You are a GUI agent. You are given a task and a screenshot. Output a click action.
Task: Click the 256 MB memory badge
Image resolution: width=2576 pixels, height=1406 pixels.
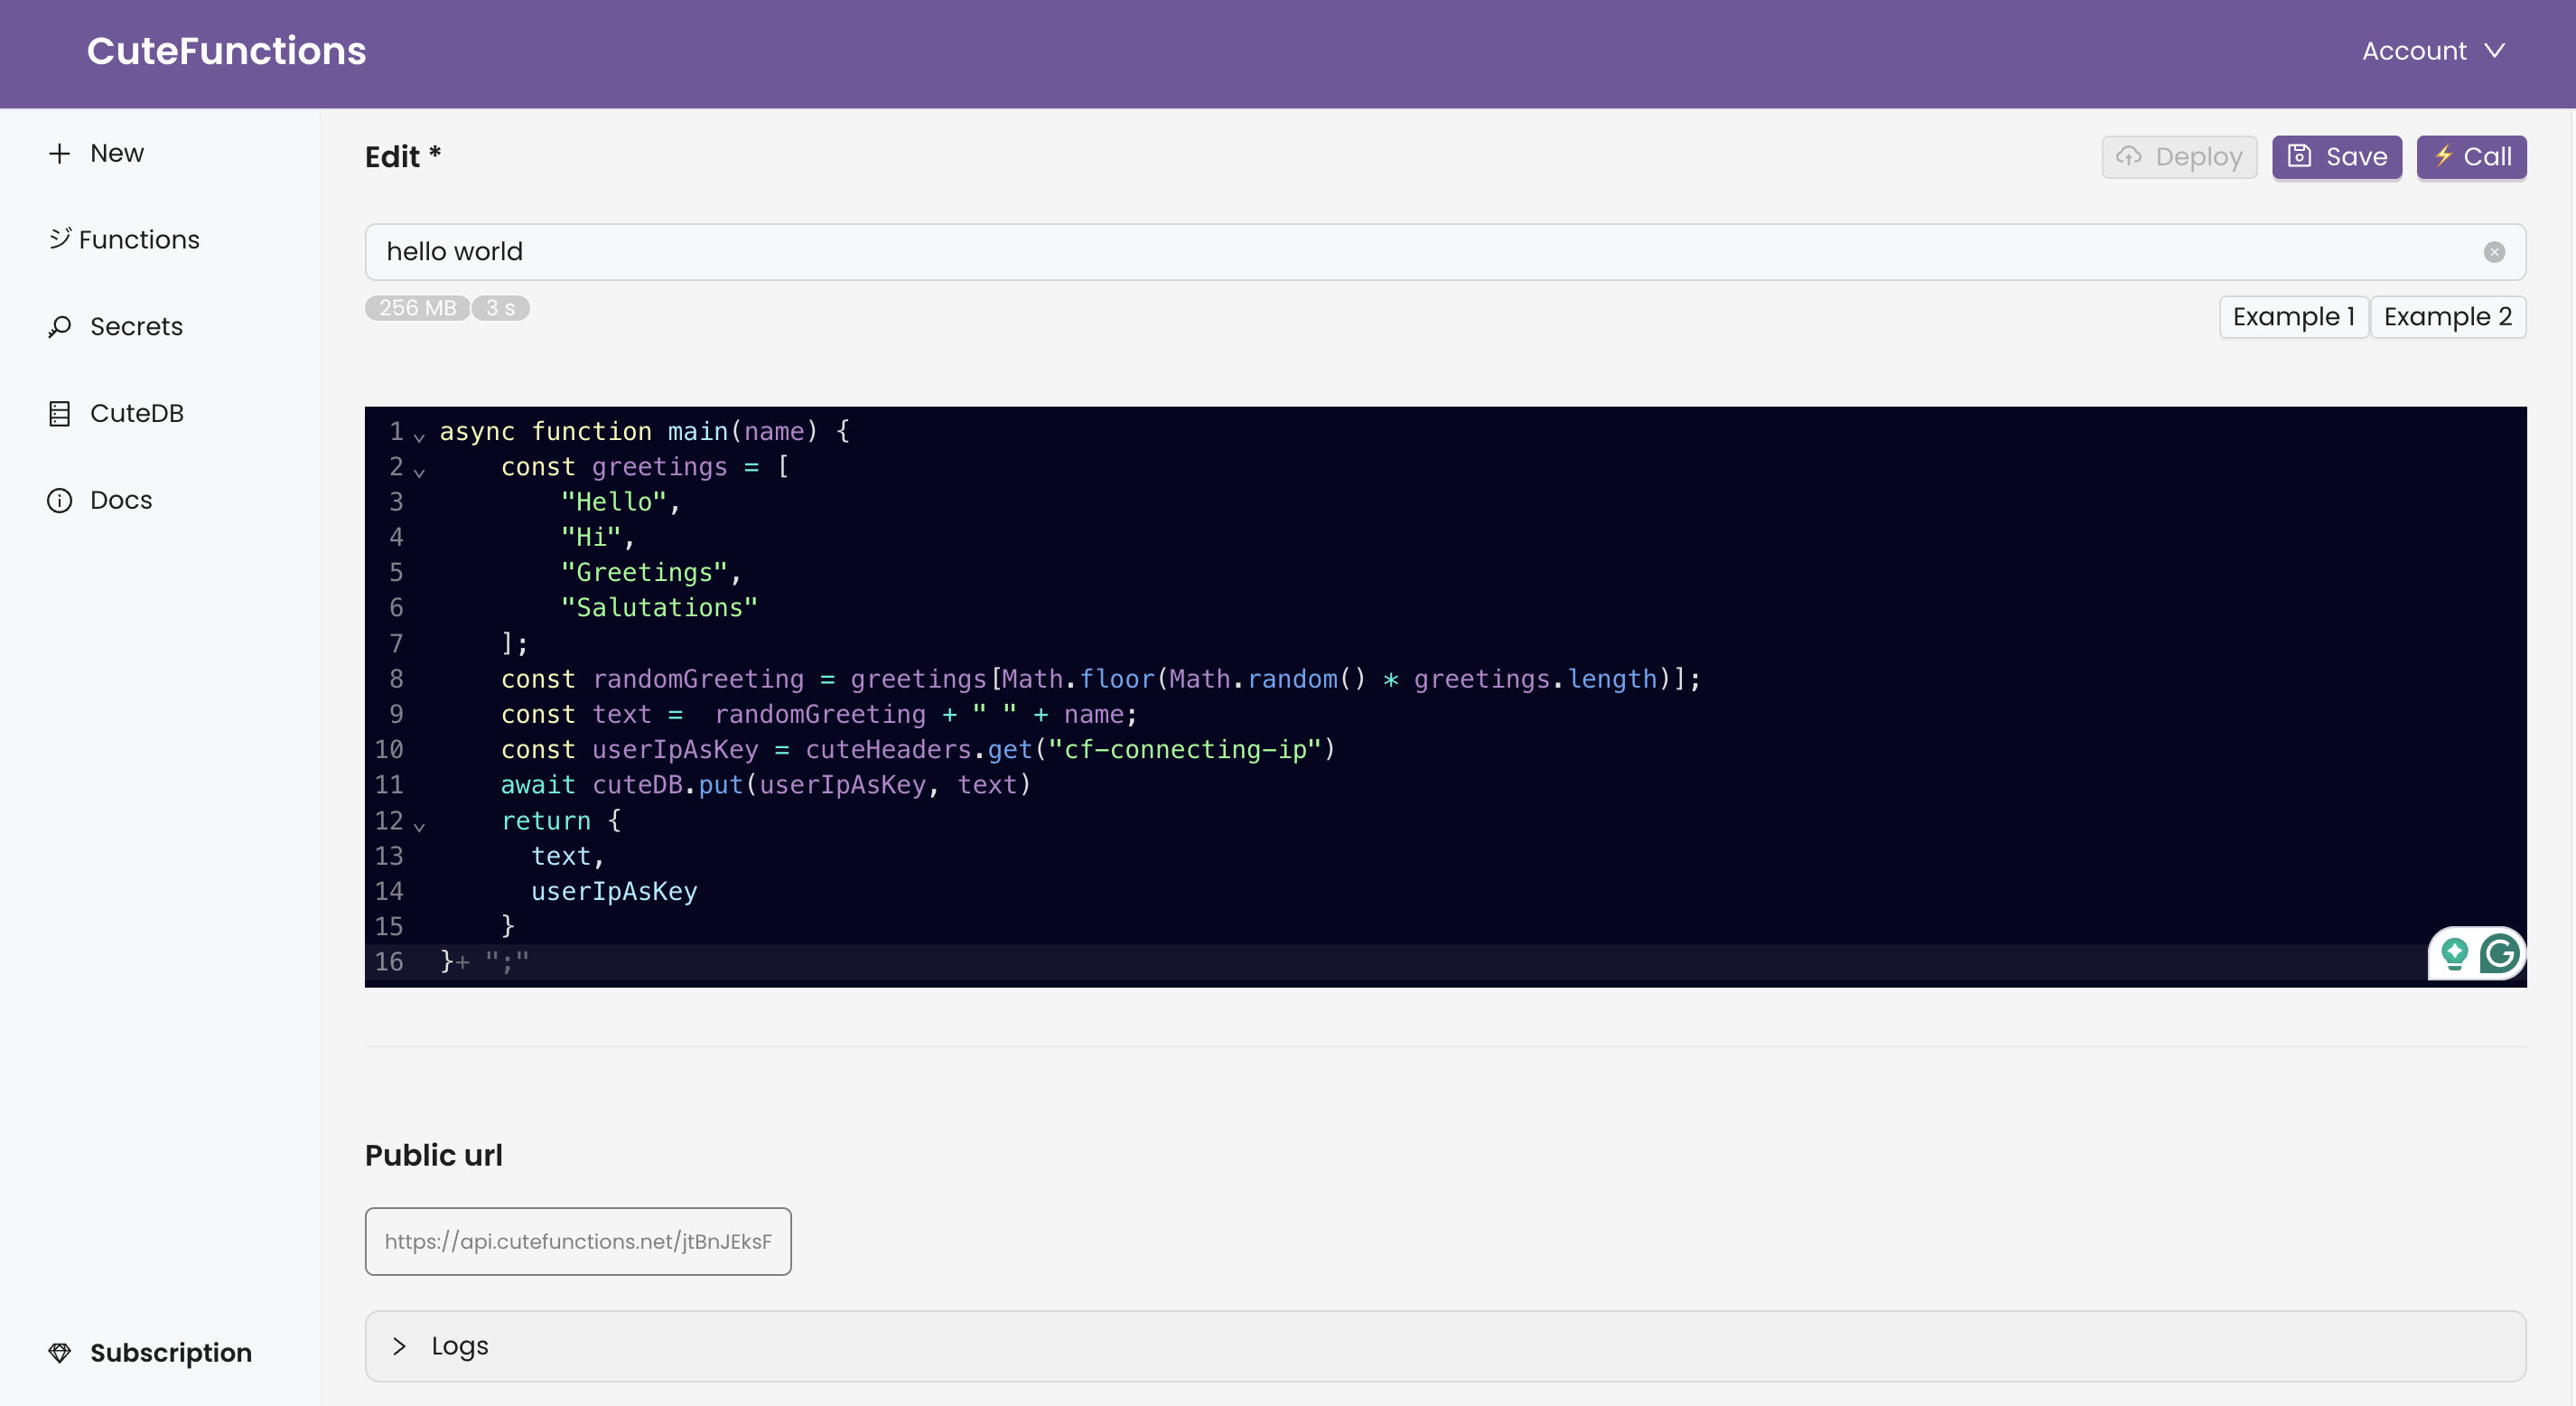pyautogui.click(x=417, y=308)
